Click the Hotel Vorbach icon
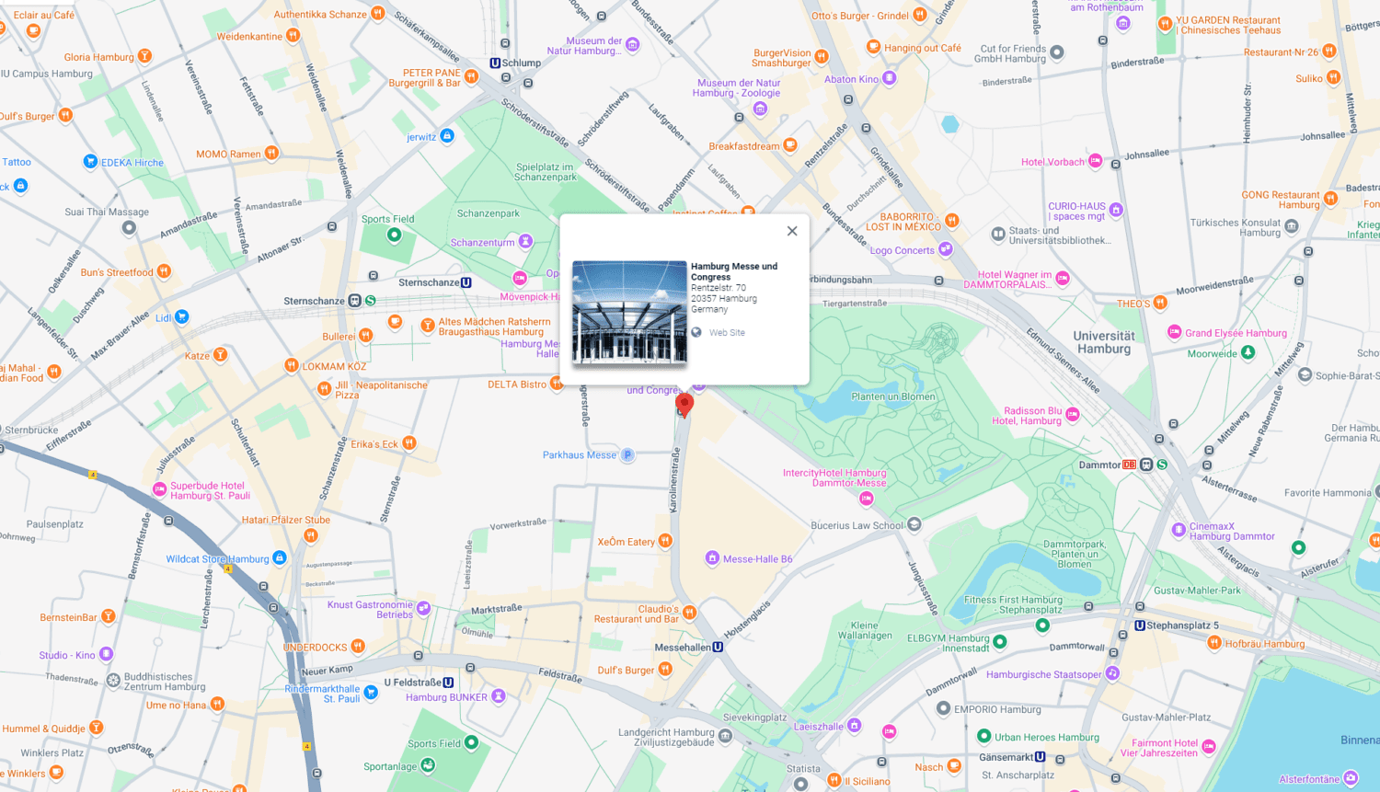Image resolution: width=1380 pixels, height=792 pixels. point(1095,161)
